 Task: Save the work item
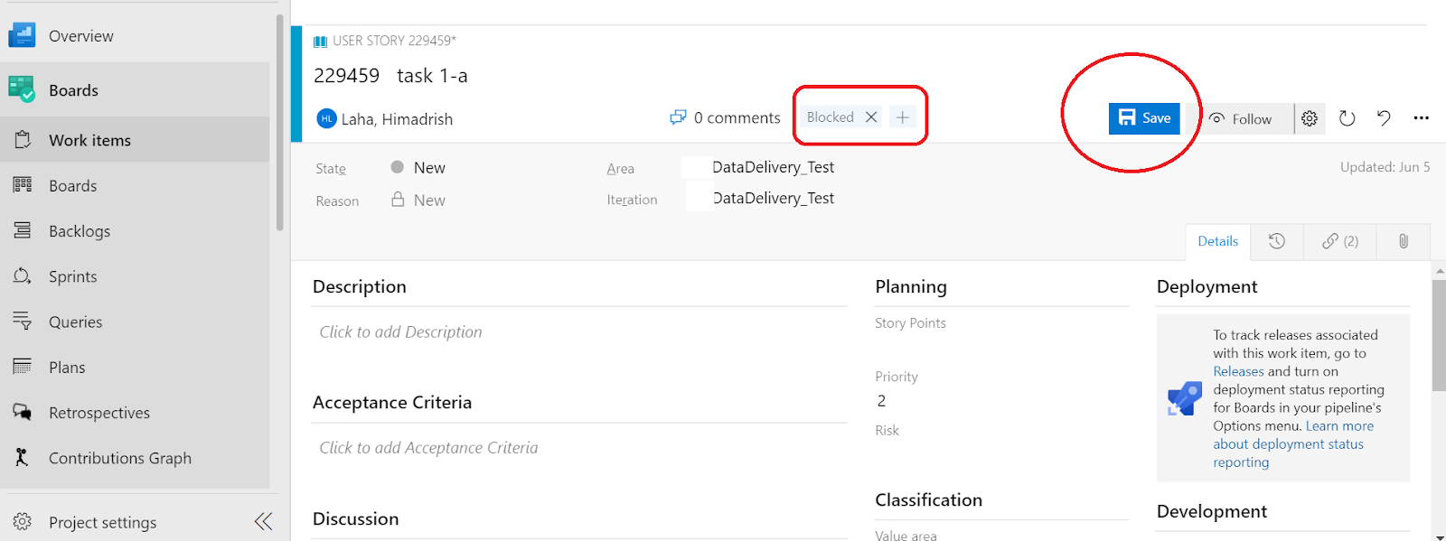click(1144, 118)
